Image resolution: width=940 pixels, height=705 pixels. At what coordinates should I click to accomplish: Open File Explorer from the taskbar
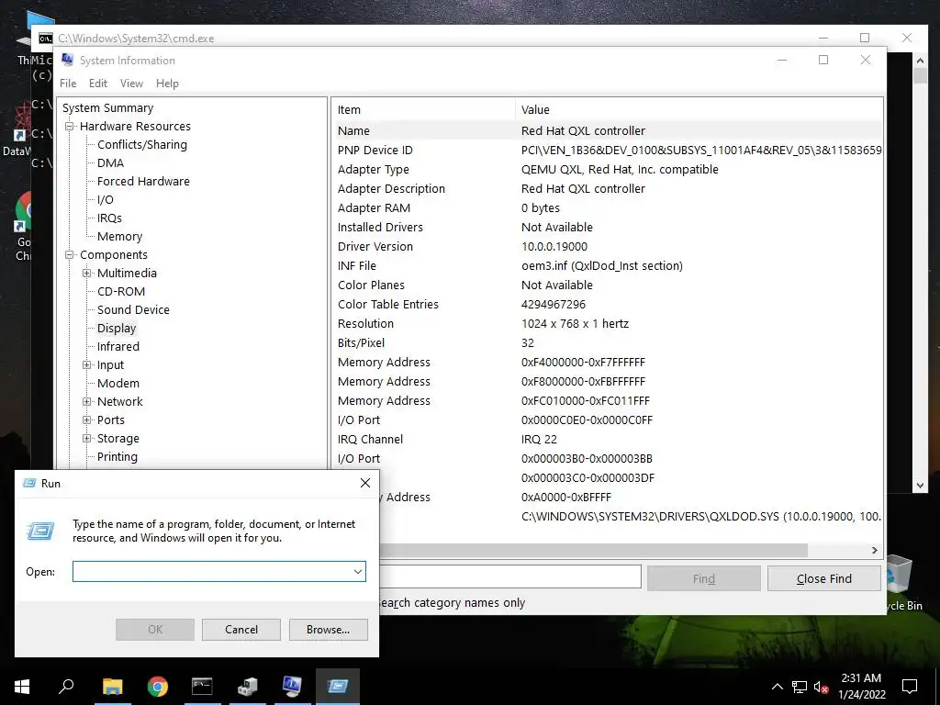(112, 687)
